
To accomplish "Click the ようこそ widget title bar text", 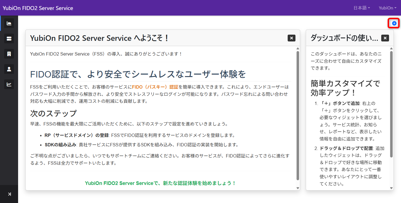I will (99, 38).
